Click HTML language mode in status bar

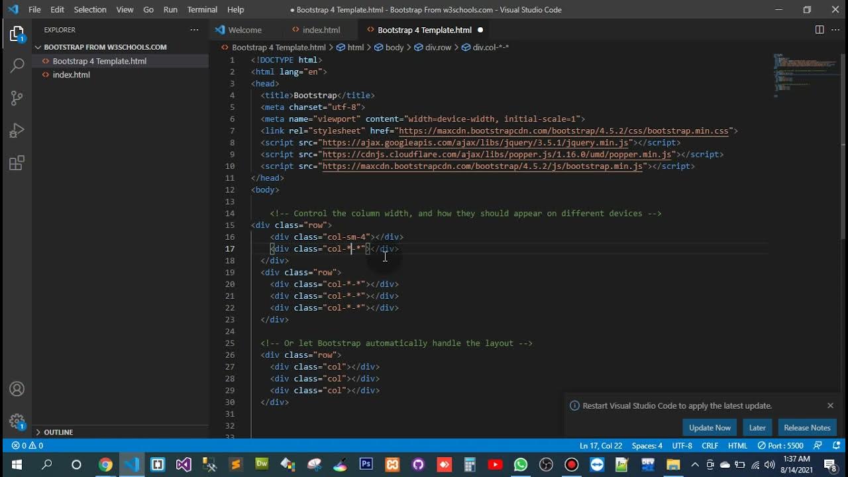(738, 446)
